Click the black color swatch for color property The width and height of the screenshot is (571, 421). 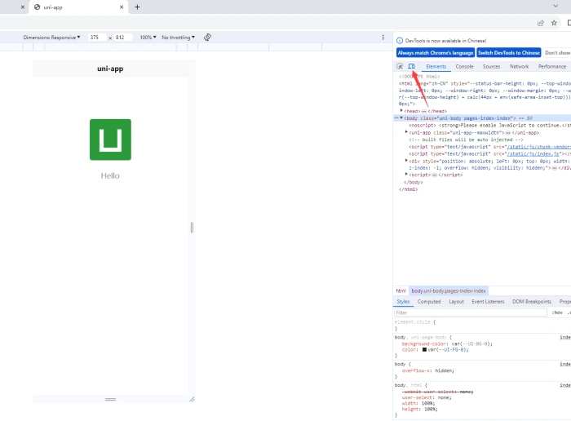(424, 350)
